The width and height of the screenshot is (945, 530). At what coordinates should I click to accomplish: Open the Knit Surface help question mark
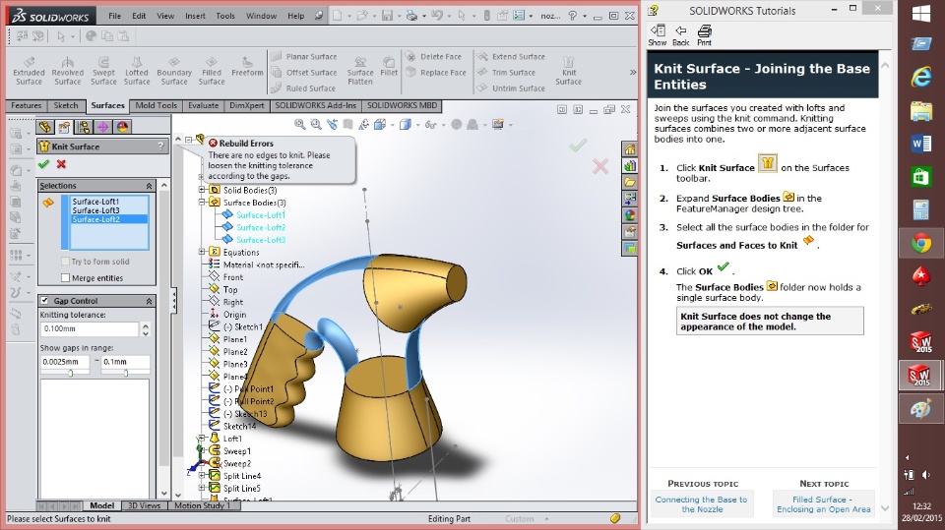[x=160, y=147]
